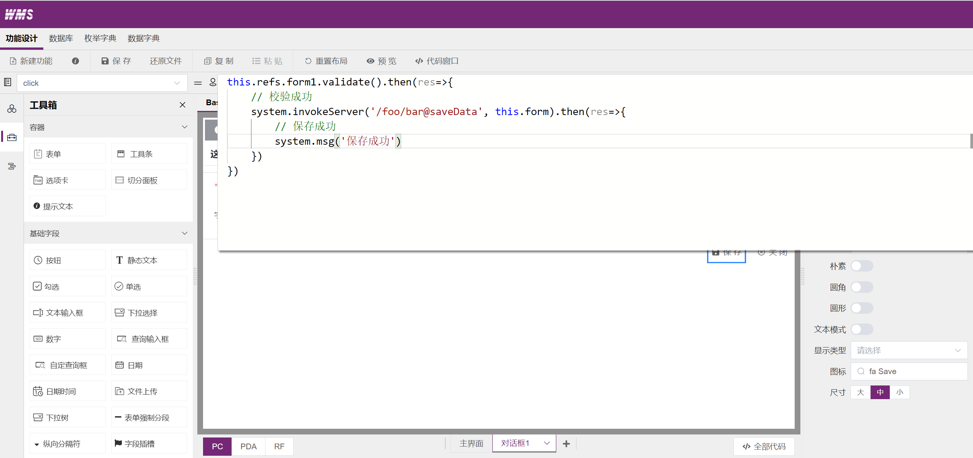The height and width of the screenshot is (458, 973).
Task: Switch to the 功能设计 tab
Action: click(x=22, y=38)
